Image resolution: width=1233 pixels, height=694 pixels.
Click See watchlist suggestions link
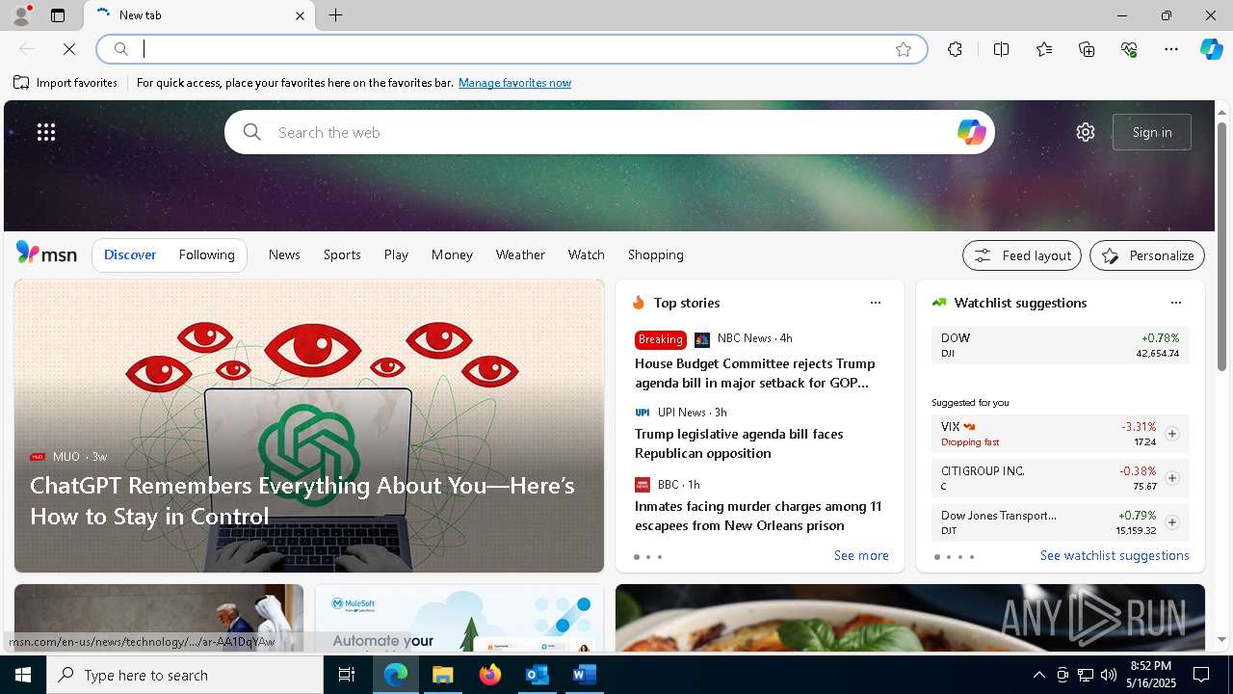[1115, 555]
